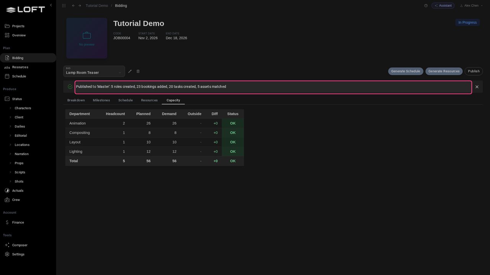
Task: Open Composer in the sidebar
Action: coord(28,245)
